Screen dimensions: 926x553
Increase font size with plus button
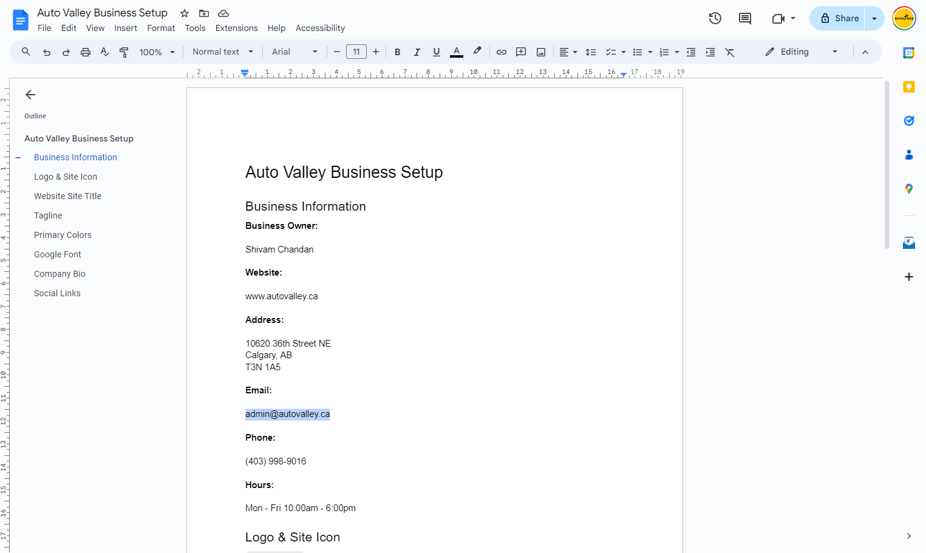tap(376, 52)
